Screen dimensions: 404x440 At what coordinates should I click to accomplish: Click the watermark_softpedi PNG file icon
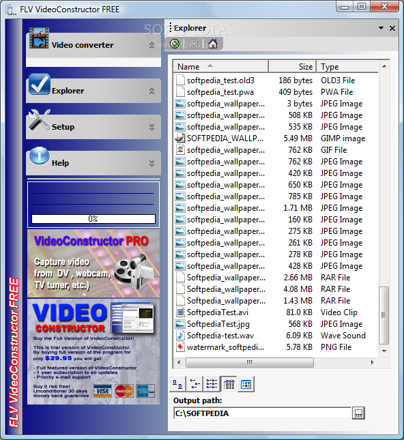coord(180,347)
